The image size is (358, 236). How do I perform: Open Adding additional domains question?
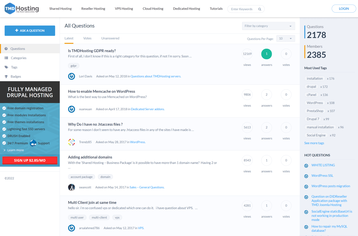(90, 157)
